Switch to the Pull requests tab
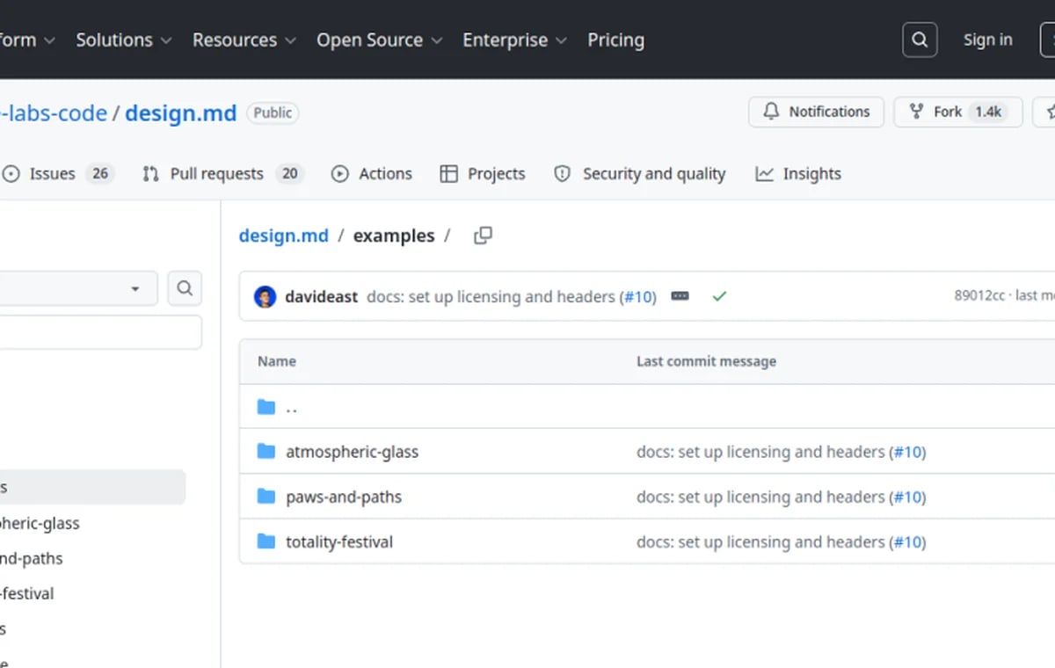 [x=222, y=174]
